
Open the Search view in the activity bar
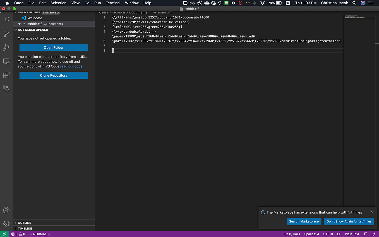pos(6,20)
